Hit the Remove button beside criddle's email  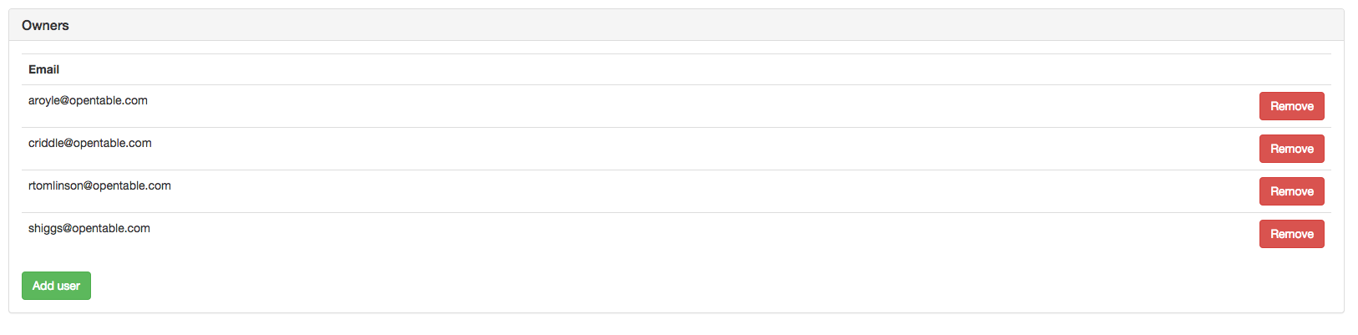1291,149
